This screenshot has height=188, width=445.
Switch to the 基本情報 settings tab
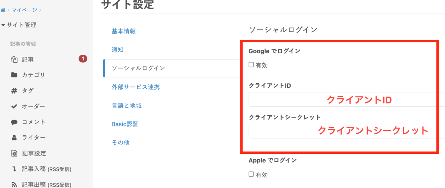tap(123, 31)
